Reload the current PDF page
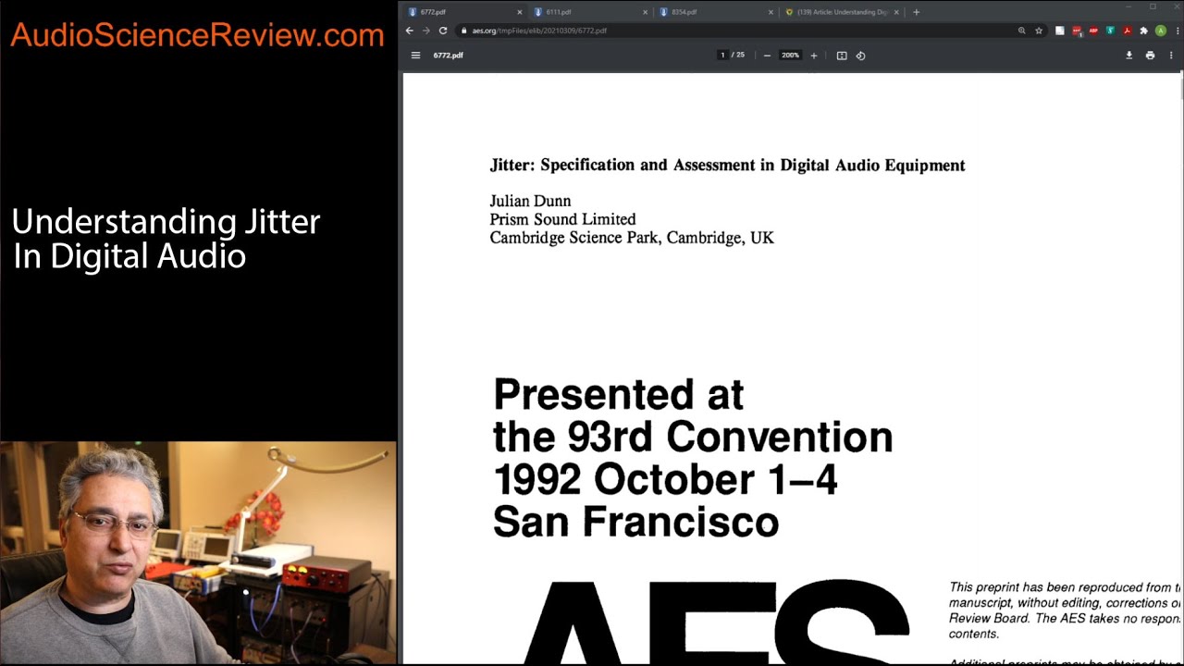 (443, 31)
